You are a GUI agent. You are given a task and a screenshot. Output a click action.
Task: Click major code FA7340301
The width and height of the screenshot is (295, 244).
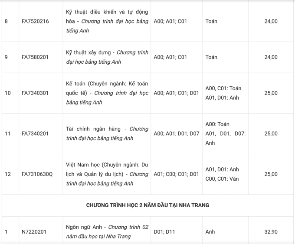pyautogui.click(x=35, y=93)
